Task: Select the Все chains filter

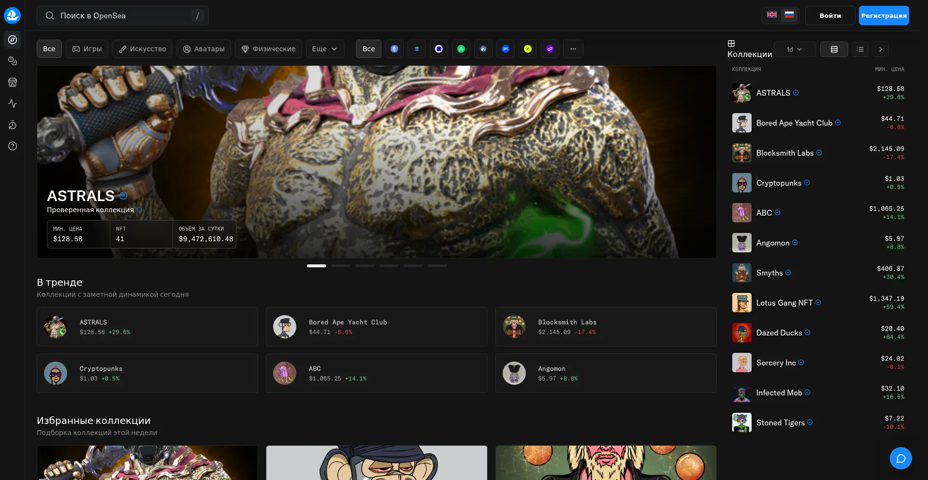Action: [369, 49]
